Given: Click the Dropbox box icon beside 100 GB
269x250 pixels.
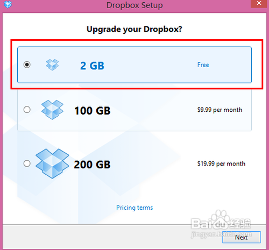Looking at the screenshot, I should 52,110.
